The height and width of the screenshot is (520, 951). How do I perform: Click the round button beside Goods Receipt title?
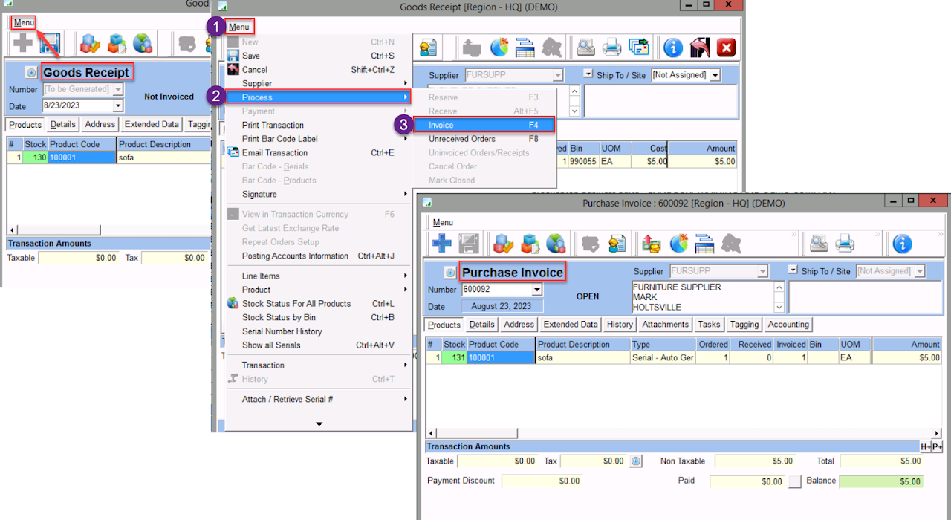point(31,73)
